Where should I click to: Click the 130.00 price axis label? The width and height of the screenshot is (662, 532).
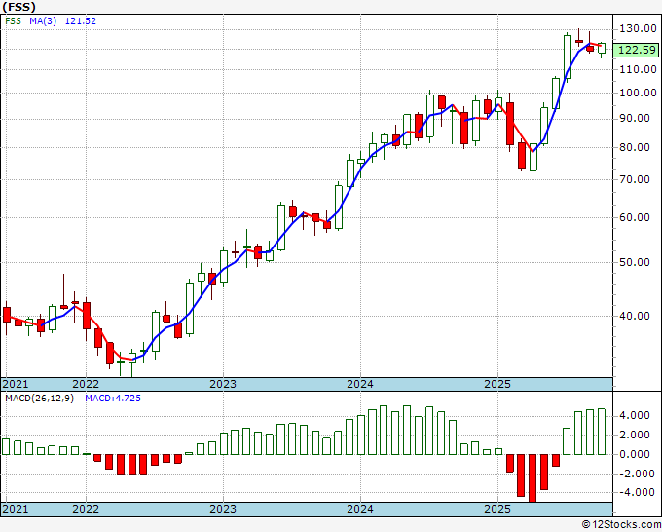[x=638, y=28]
